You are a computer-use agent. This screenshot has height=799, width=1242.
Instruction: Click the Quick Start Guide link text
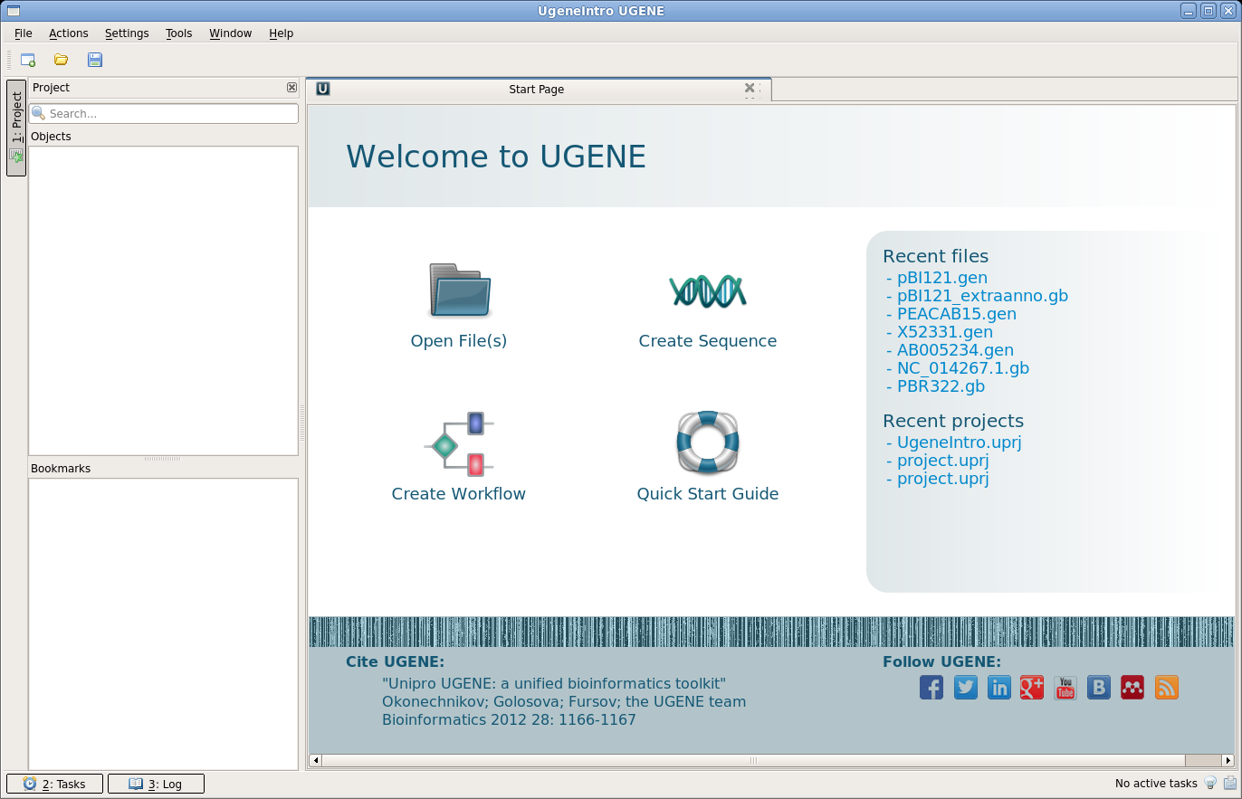tap(708, 494)
